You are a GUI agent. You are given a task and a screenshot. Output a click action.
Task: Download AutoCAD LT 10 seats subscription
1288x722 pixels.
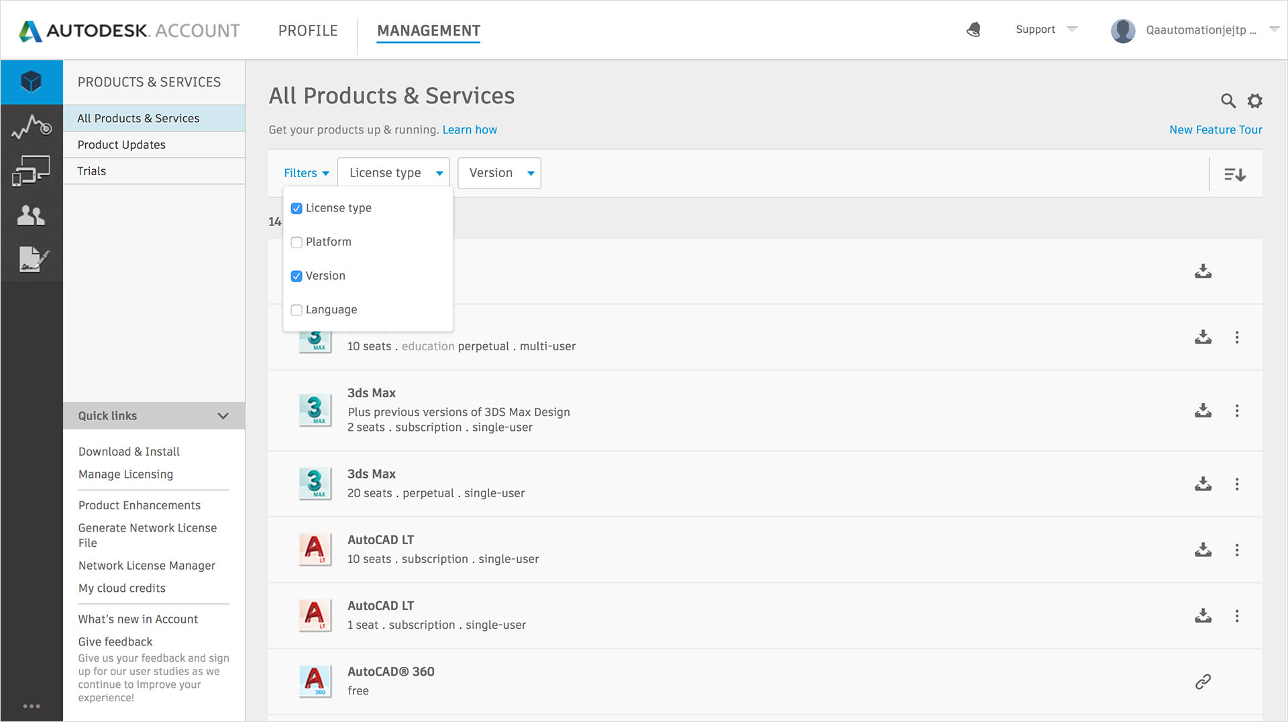click(1203, 550)
